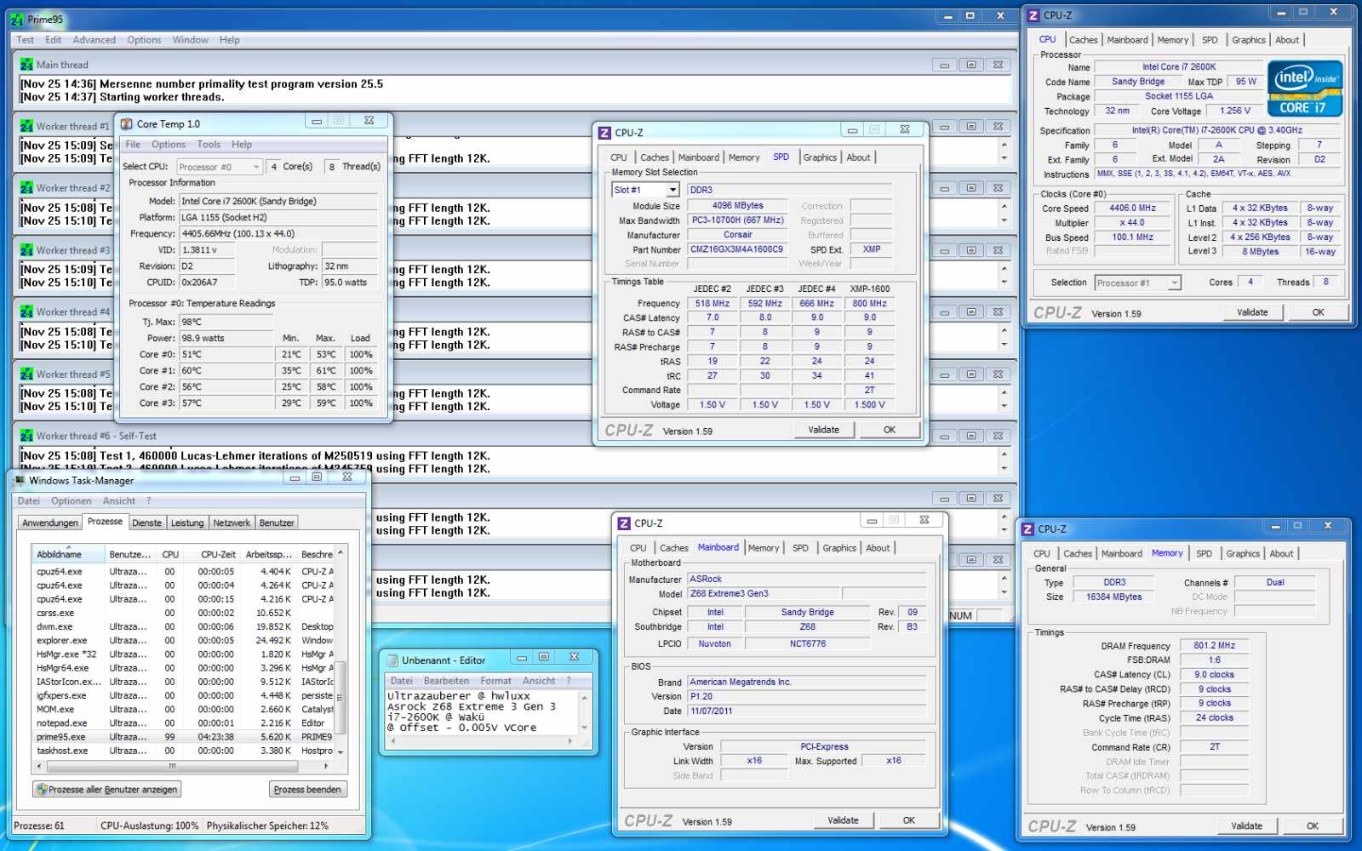Click the x 44.0 Multiplier value in CPU-Z
The height and width of the screenshot is (851, 1362).
point(1132,223)
